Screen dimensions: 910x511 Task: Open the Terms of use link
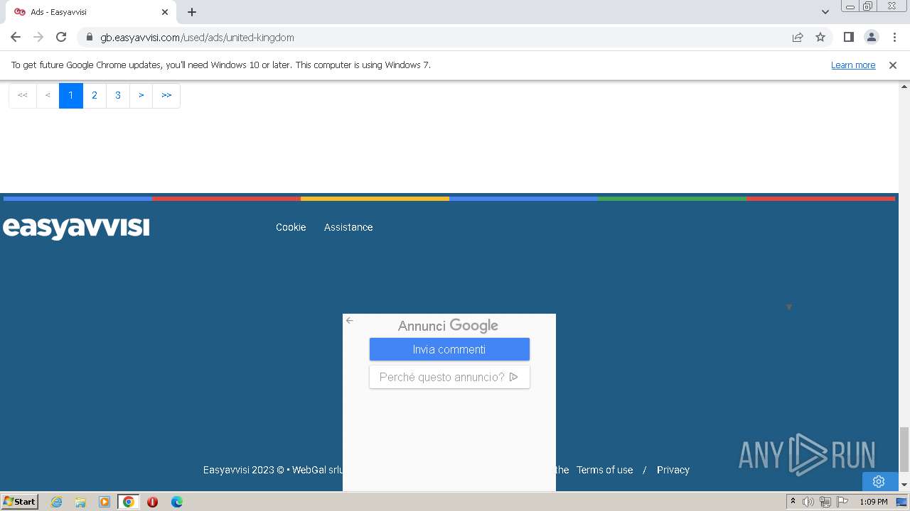[604, 470]
